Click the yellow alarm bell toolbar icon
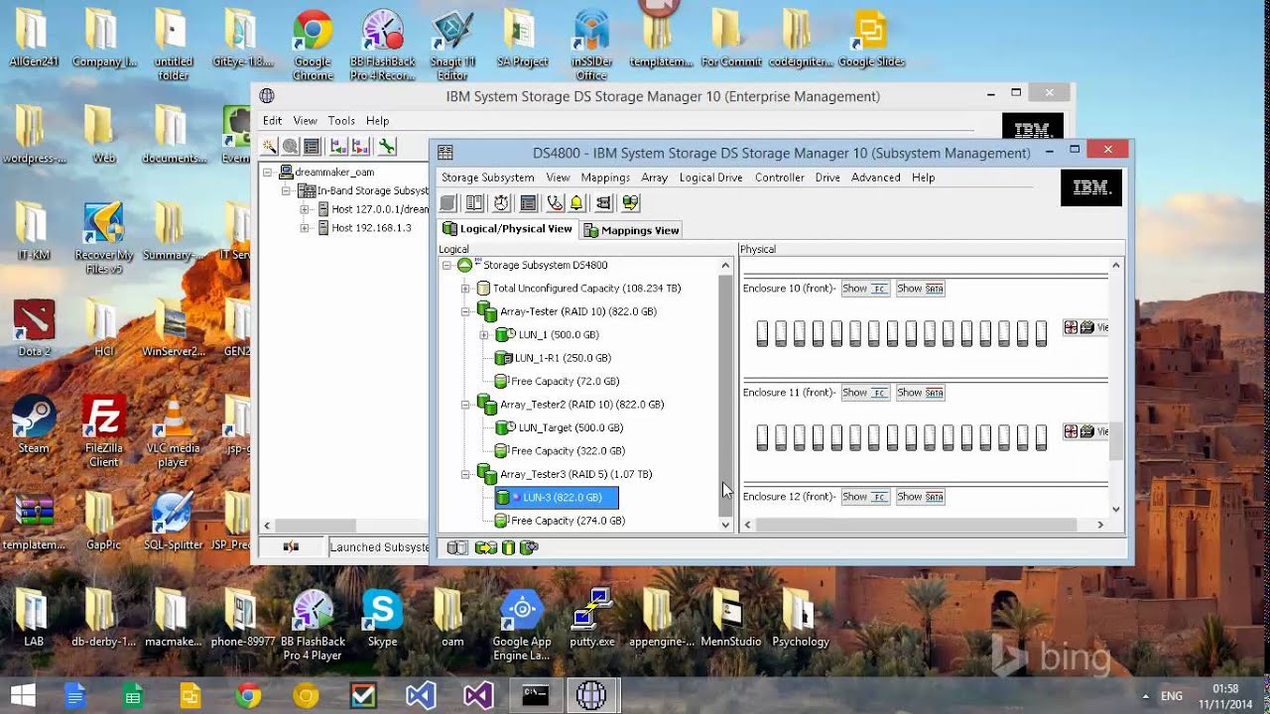This screenshot has width=1270, height=714. click(x=576, y=203)
